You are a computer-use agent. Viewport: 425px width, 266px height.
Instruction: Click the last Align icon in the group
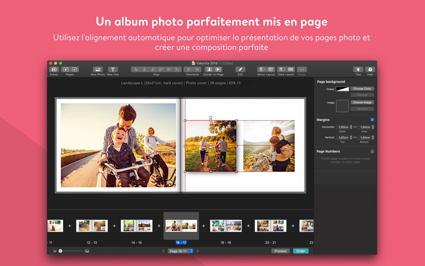(x=177, y=70)
